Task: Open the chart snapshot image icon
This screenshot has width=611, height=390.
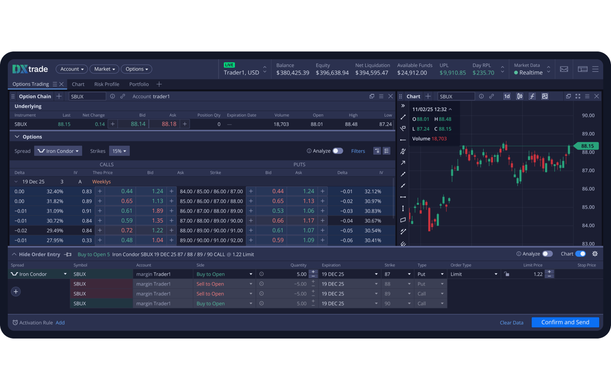Action: click(x=545, y=96)
